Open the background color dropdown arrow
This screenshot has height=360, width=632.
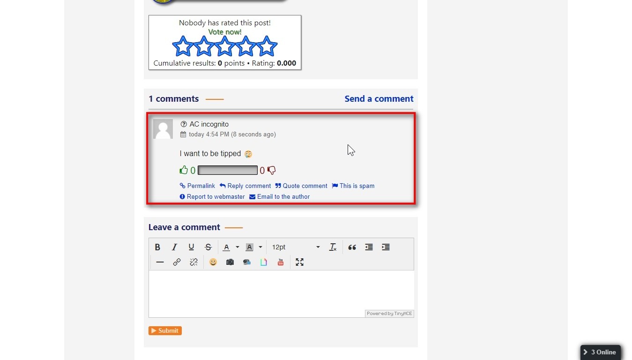click(x=260, y=247)
